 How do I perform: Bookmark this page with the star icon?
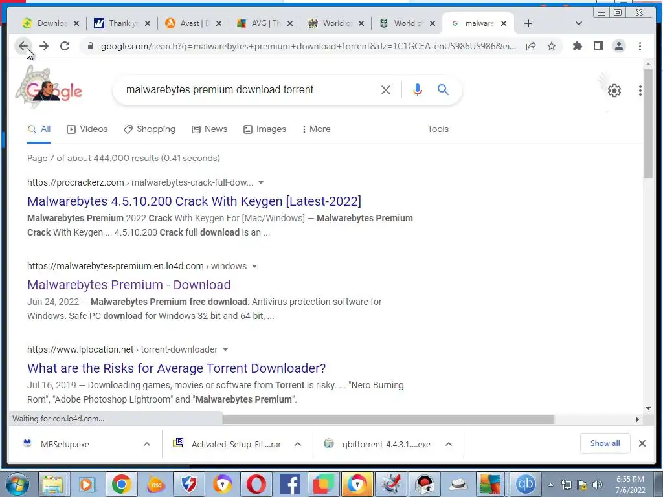point(552,46)
